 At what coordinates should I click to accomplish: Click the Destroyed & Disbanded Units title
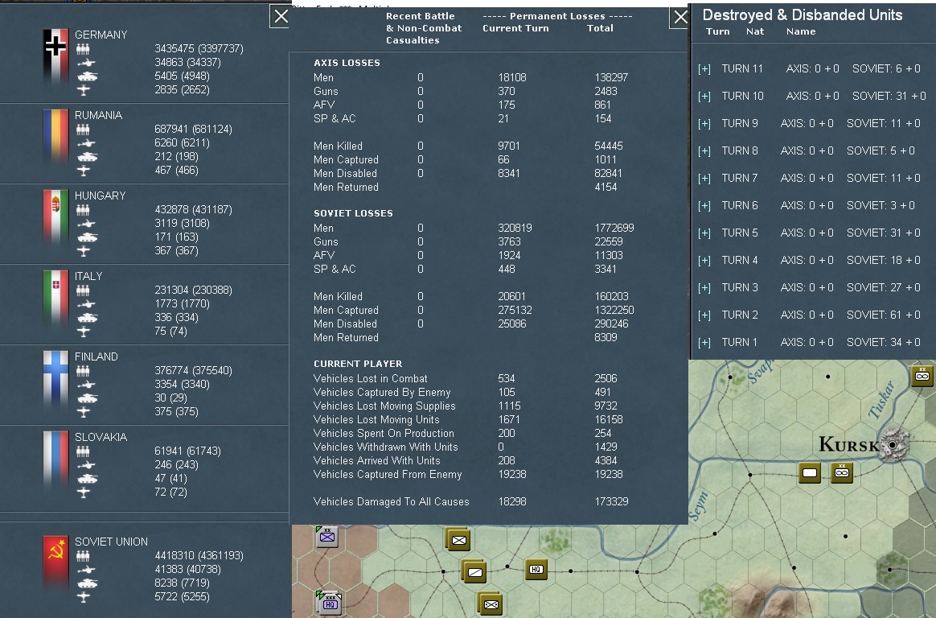pos(803,15)
